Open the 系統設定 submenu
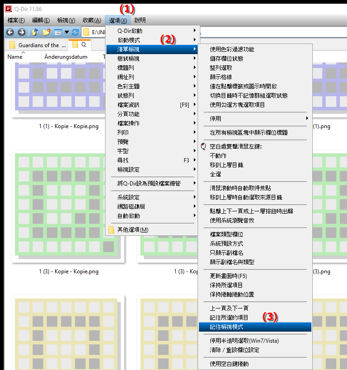347x370 pixels. pyautogui.click(x=152, y=197)
